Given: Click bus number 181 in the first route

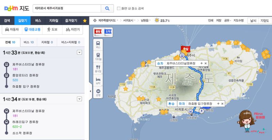Looking at the screenshot, I should click(15, 69).
